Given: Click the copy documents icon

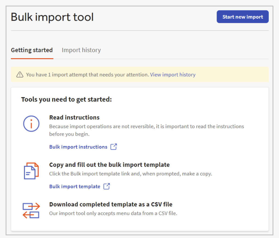Looking at the screenshot, I should click(x=31, y=171).
